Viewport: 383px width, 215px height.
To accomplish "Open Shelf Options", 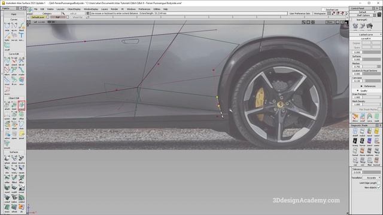I will [363, 15].
